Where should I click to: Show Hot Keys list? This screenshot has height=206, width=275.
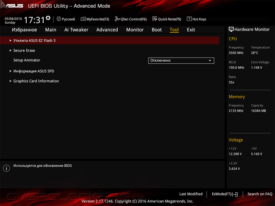click(196, 19)
